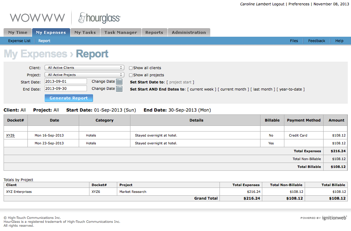The width and height of the screenshot is (351, 231).
Task: Open calendar icon beside End Date
Action: coord(119,89)
